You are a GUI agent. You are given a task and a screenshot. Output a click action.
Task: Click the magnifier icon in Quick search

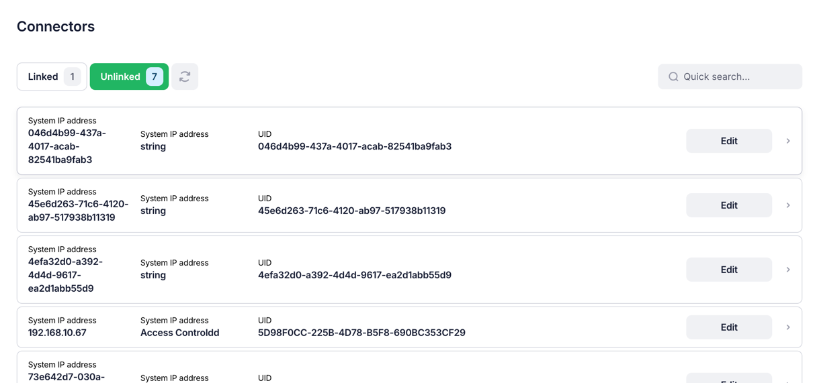[673, 76]
